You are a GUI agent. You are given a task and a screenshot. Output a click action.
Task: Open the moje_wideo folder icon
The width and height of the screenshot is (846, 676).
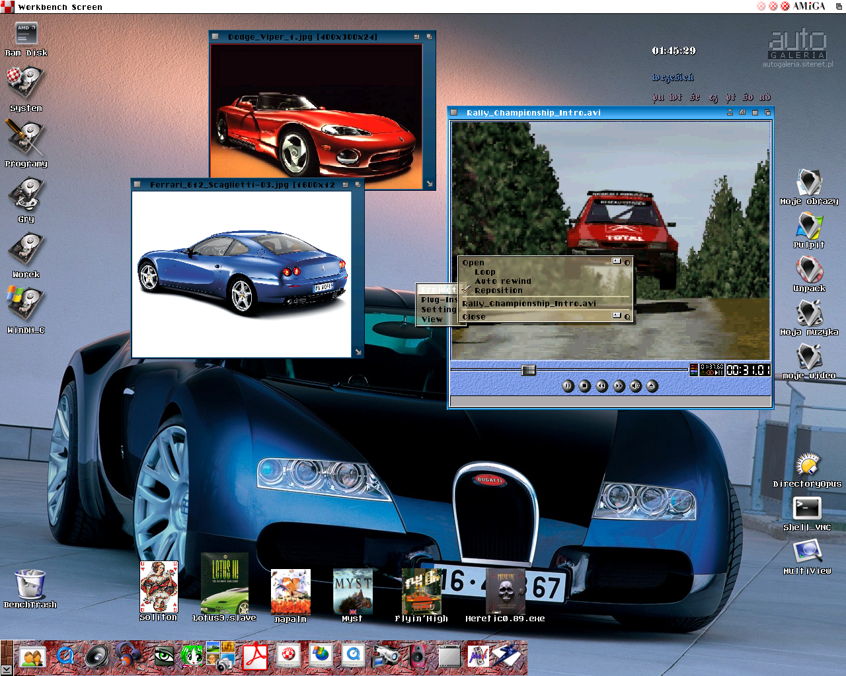pos(809,357)
